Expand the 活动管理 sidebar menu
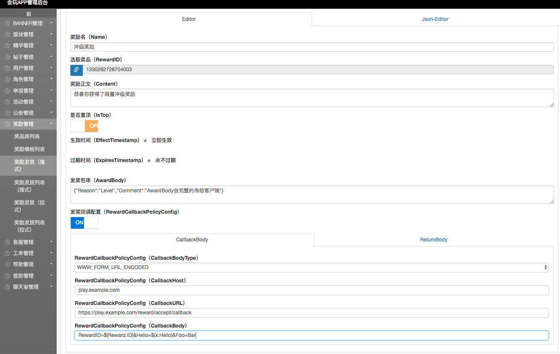This screenshot has width=560, height=354. 28,102
